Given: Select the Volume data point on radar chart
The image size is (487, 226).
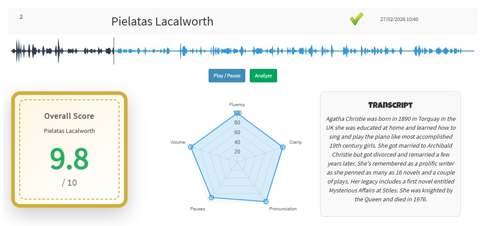Looking at the screenshot, I should coord(191,147).
